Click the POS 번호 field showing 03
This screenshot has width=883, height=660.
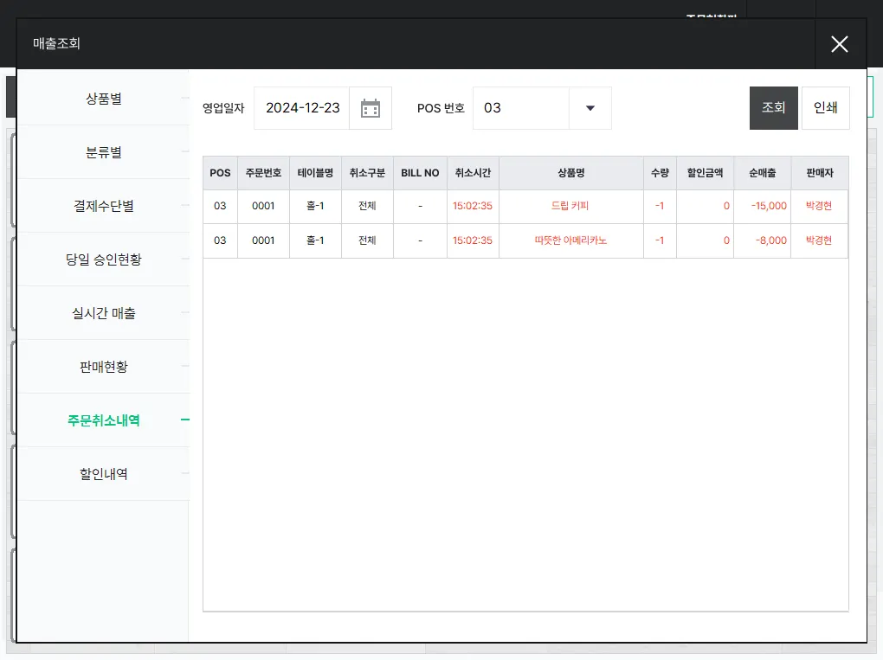[521, 108]
